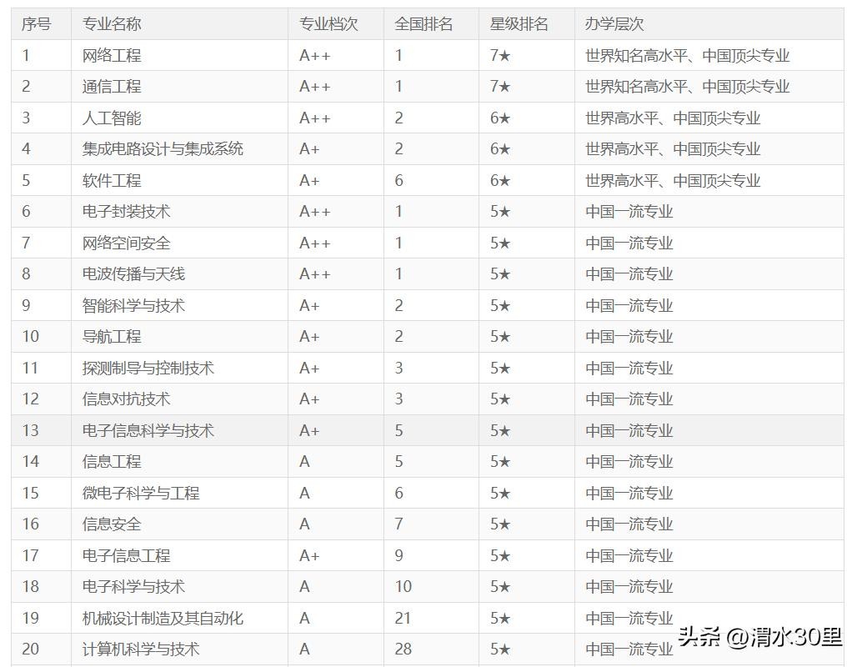Click the 人工智能 cell
This screenshot has width=862, height=667.
click(x=112, y=118)
